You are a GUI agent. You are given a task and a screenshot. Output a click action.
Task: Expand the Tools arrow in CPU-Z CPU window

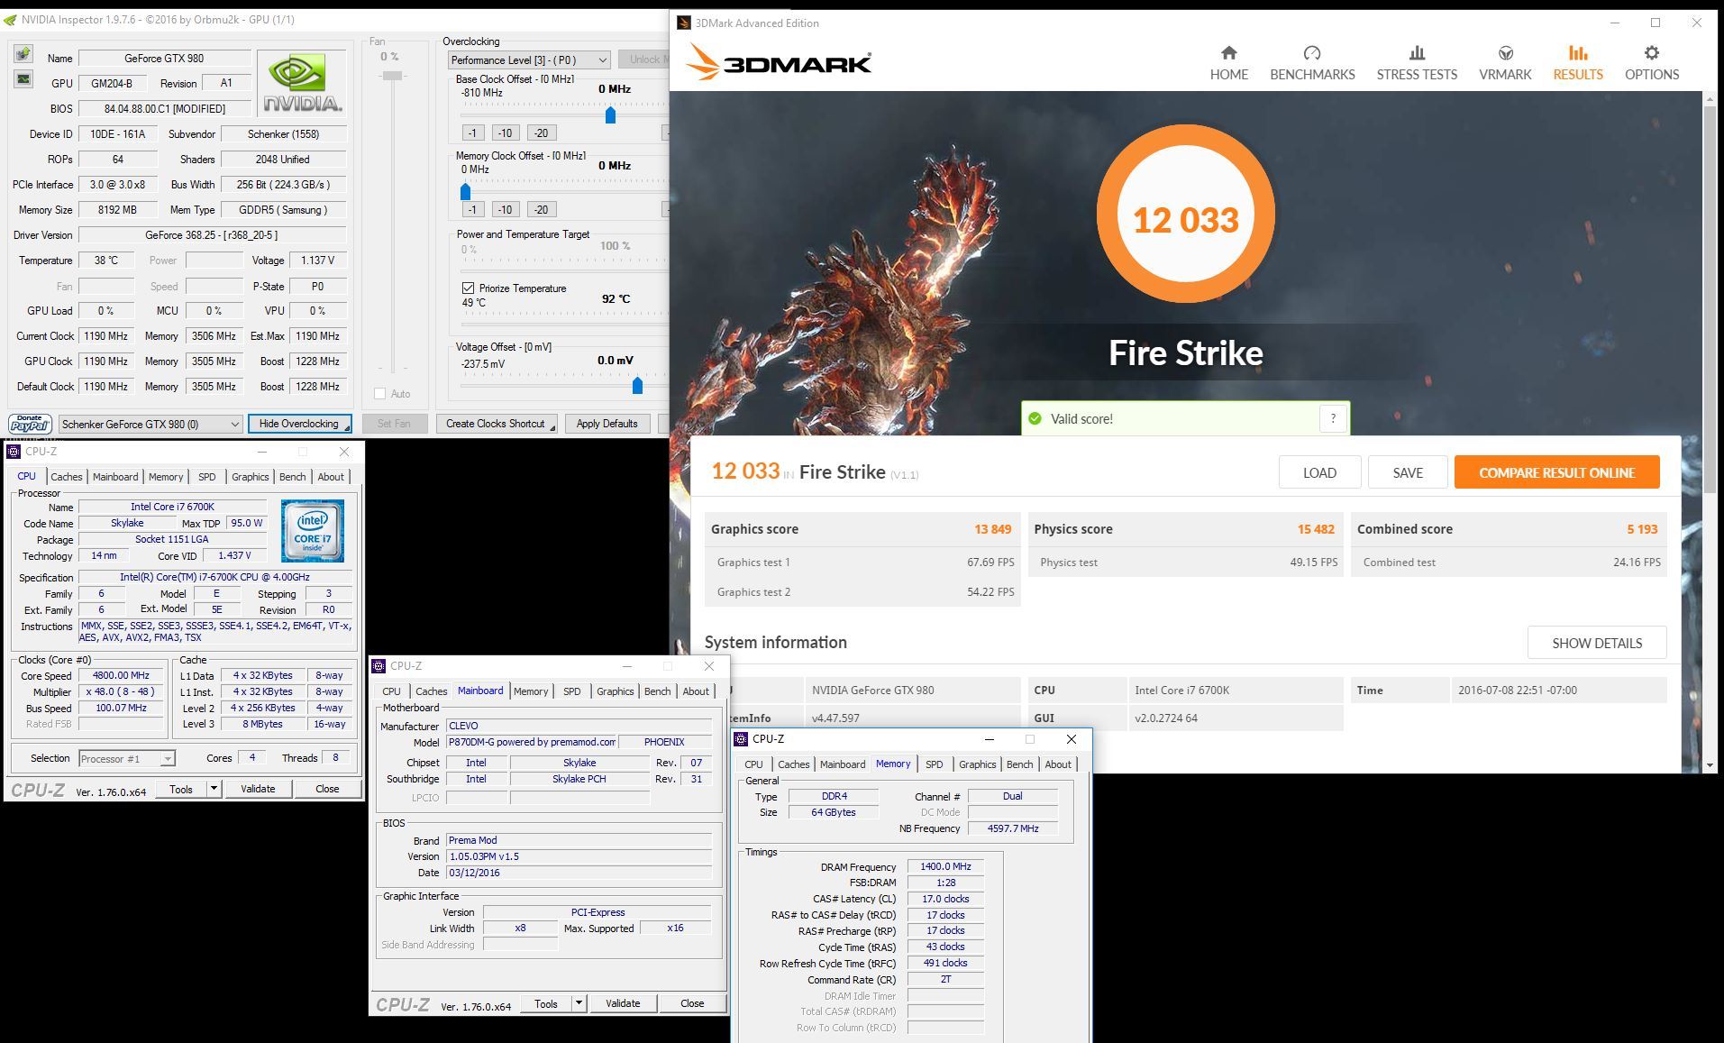[x=214, y=789]
